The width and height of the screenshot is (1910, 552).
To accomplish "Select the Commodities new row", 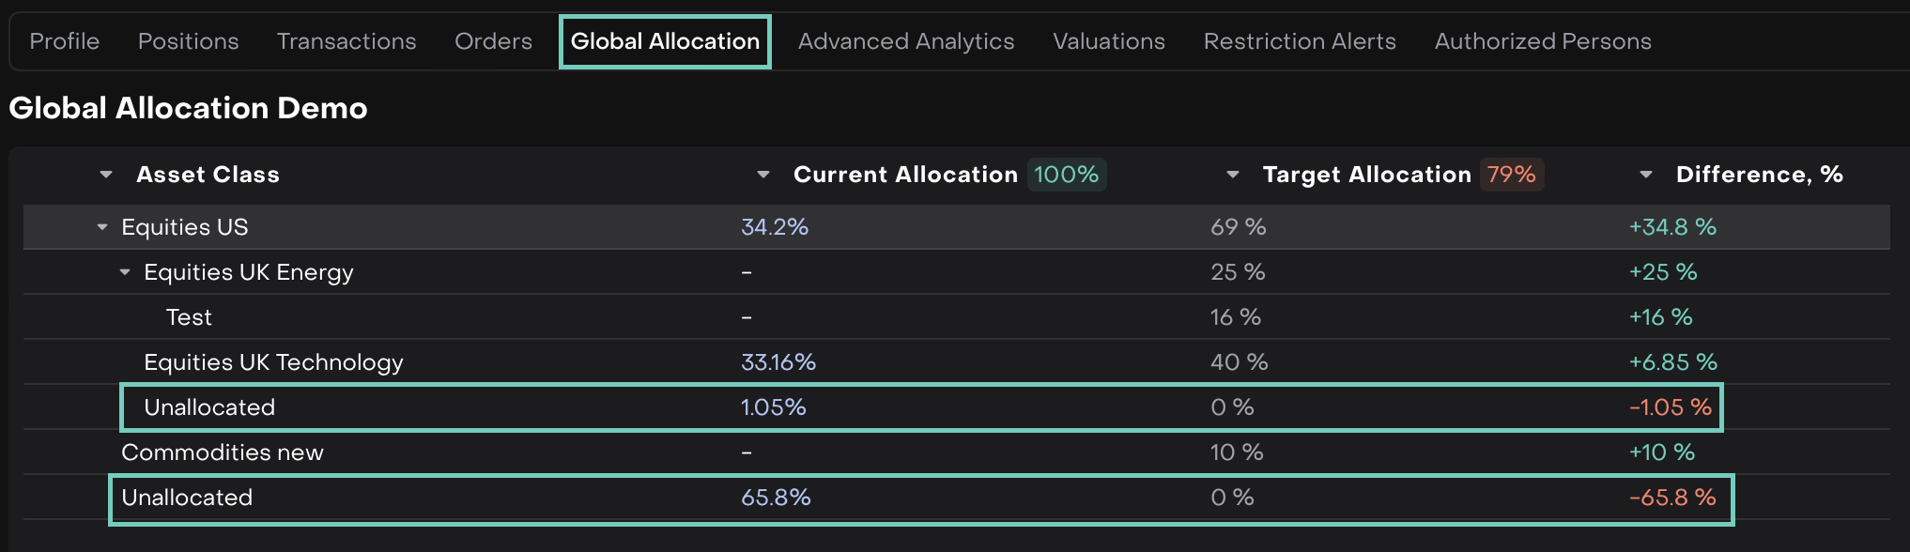I will [x=223, y=452].
